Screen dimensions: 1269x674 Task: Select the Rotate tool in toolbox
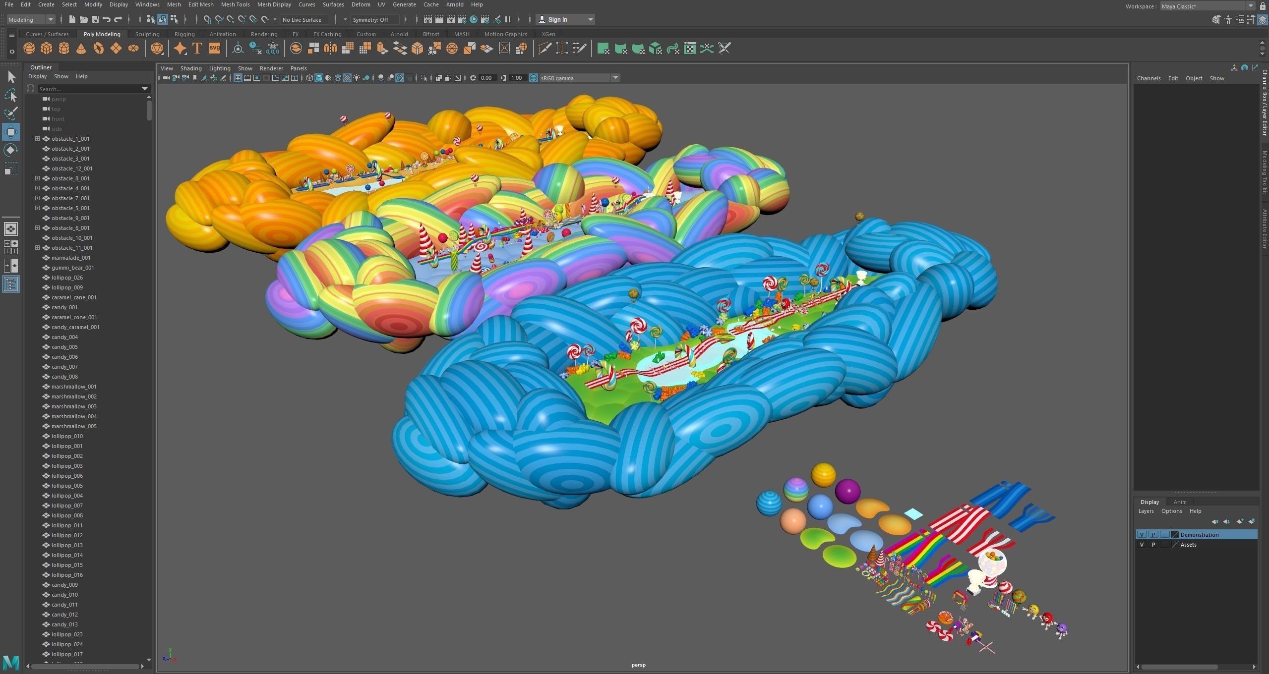(11, 150)
